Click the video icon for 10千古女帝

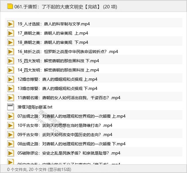[x=10, y=125]
